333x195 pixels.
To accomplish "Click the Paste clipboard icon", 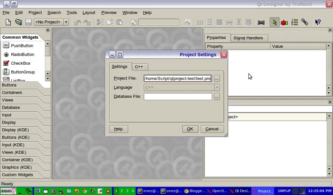I will tap(120, 22).
